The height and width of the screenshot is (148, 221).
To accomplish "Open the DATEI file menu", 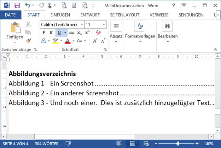I will [11, 15].
